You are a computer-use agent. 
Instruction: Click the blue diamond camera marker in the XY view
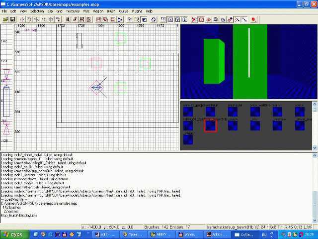pos(96,88)
